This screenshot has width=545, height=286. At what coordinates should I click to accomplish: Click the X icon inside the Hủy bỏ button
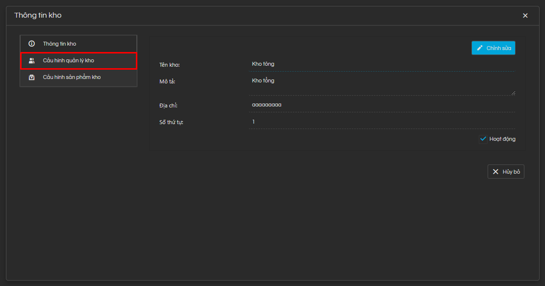[495, 172]
